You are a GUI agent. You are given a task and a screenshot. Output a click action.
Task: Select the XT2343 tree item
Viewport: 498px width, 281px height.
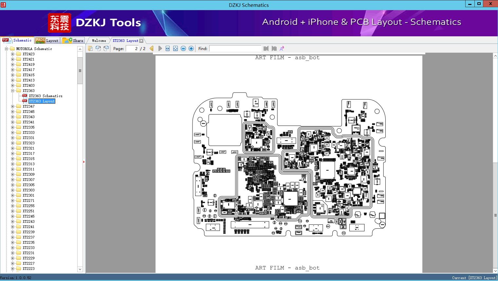[x=28, y=117]
